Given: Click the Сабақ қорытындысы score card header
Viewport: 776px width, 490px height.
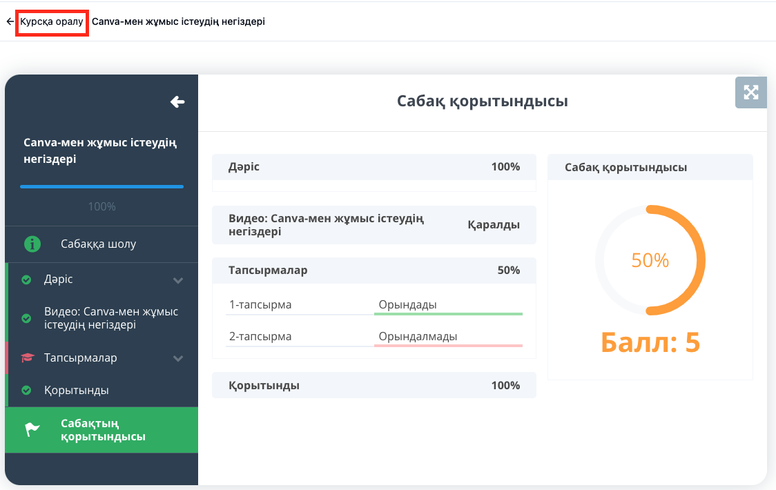Looking at the screenshot, I should pyautogui.click(x=650, y=167).
